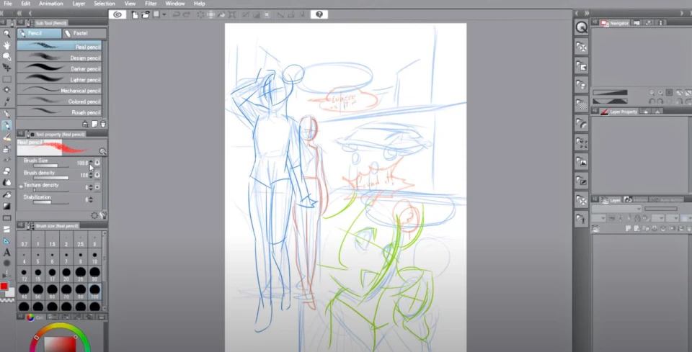Select brush size preset 12
Image resolution: width=692 pixels, height=352 pixels.
click(x=25, y=274)
